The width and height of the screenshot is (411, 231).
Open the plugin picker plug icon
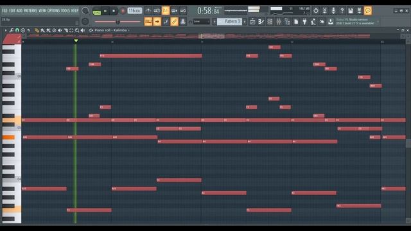304,21
